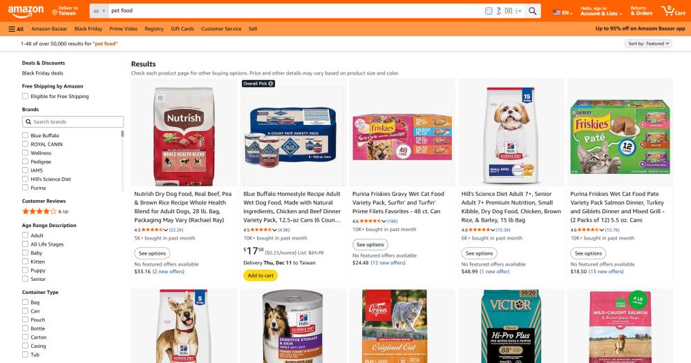Focus the Search brands input field

click(x=73, y=122)
